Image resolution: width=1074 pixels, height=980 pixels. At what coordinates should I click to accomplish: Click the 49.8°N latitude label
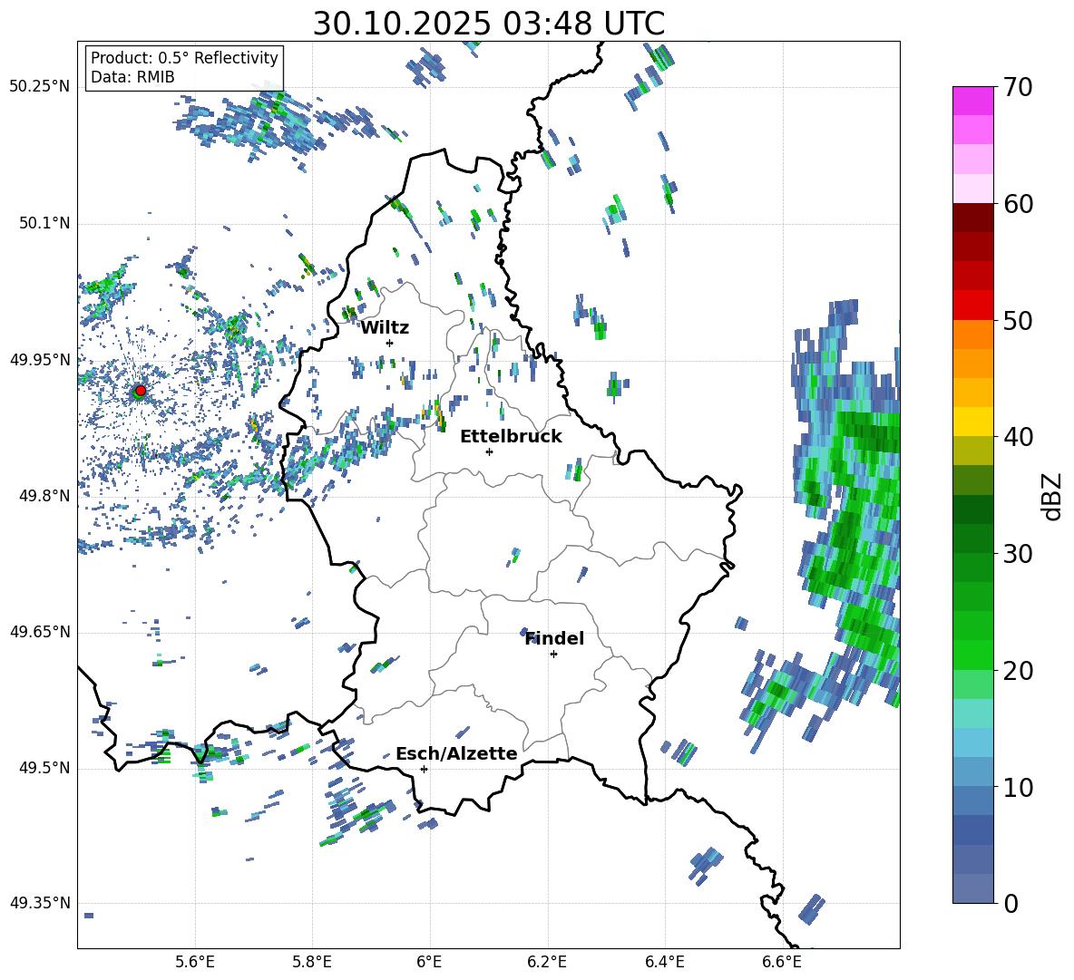click(44, 496)
